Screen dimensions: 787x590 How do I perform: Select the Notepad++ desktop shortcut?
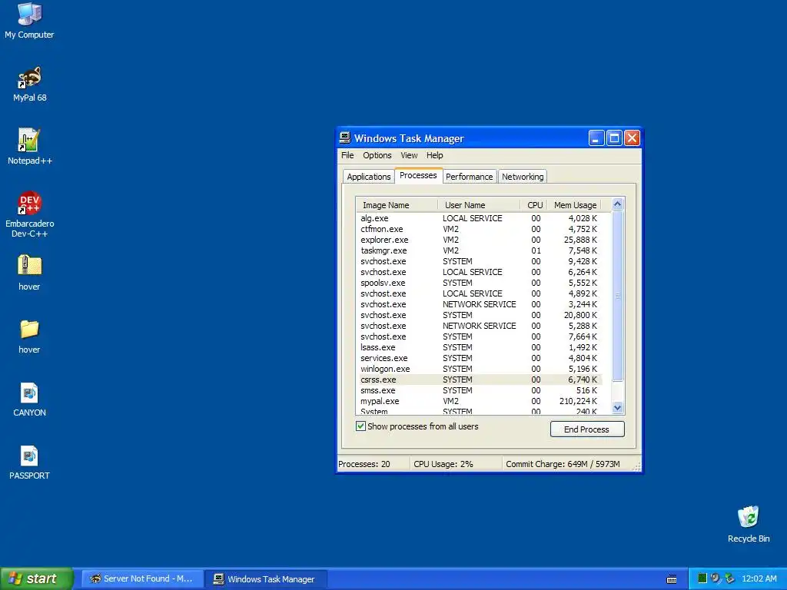(x=29, y=147)
